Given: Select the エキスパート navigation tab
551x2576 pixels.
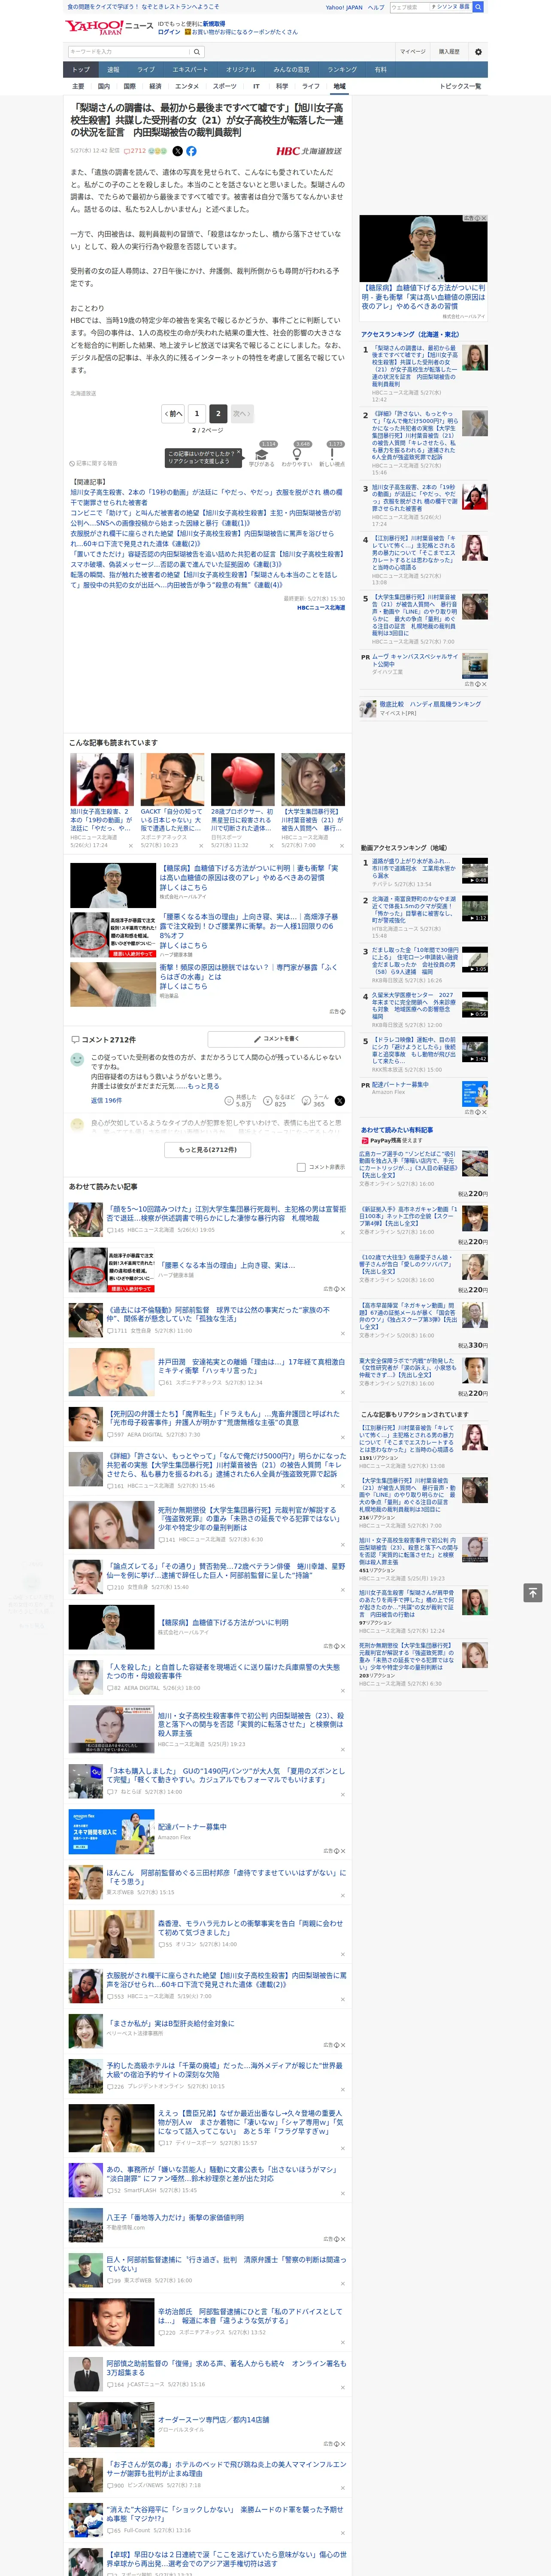Looking at the screenshot, I should click(190, 70).
